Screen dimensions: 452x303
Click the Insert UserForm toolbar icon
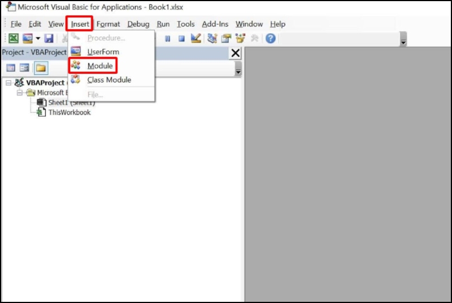coord(28,38)
